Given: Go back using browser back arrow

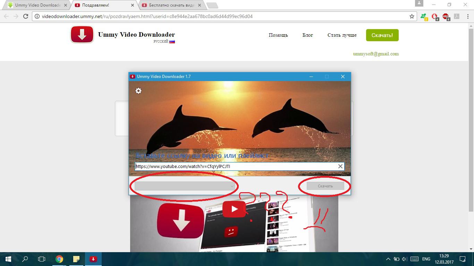Looking at the screenshot, I should [6, 16].
